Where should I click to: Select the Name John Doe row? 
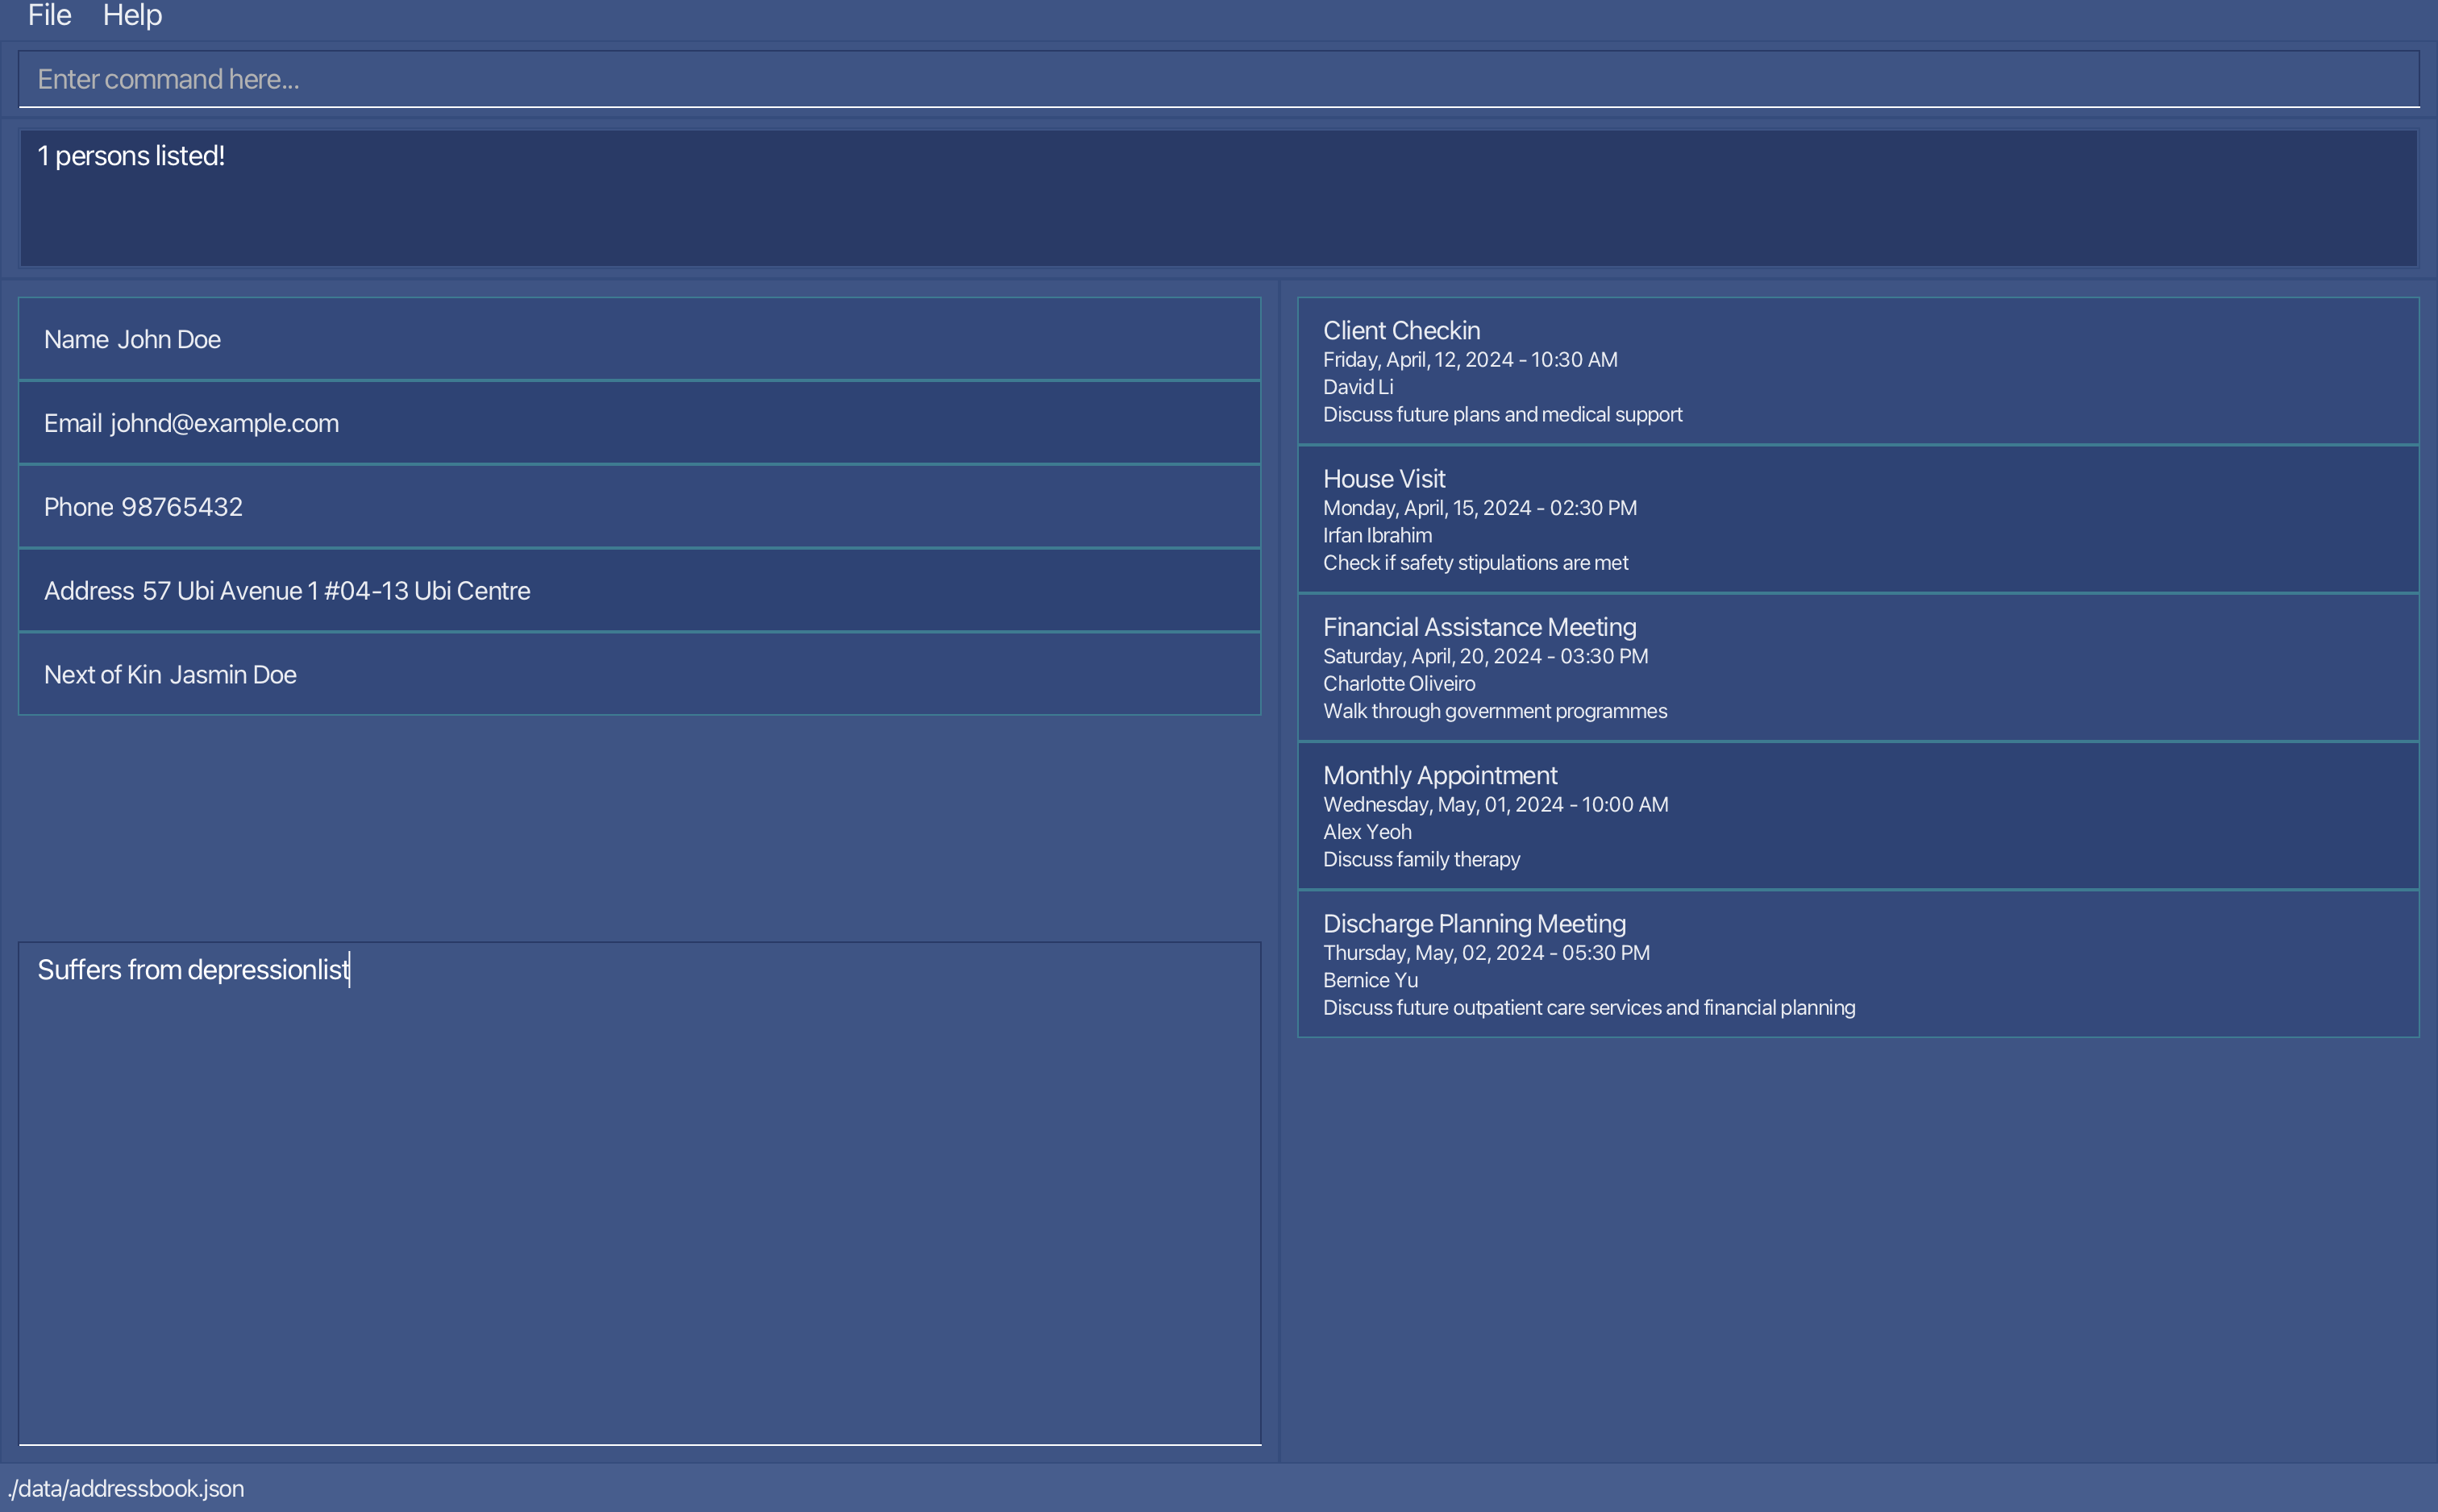pyautogui.click(x=639, y=339)
